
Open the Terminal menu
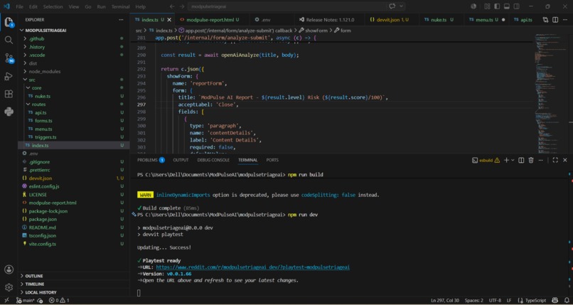[120, 6]
